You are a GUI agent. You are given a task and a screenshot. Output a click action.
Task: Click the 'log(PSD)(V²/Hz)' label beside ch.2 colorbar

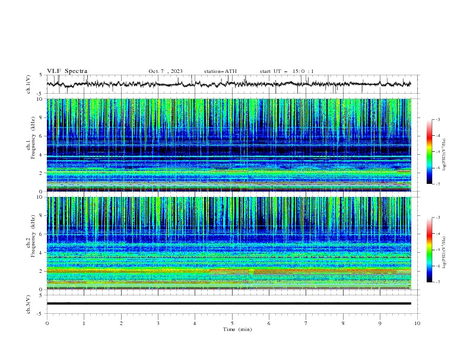[x=444, y=253]
